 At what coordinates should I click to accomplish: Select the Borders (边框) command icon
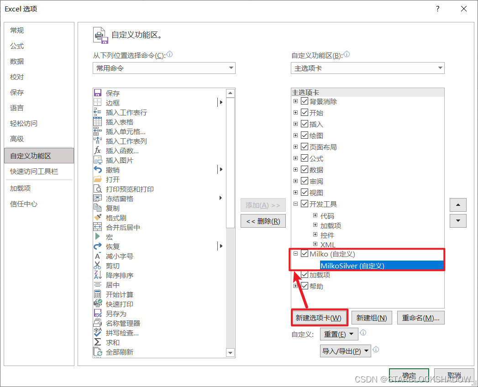click(x=98, y=102)
